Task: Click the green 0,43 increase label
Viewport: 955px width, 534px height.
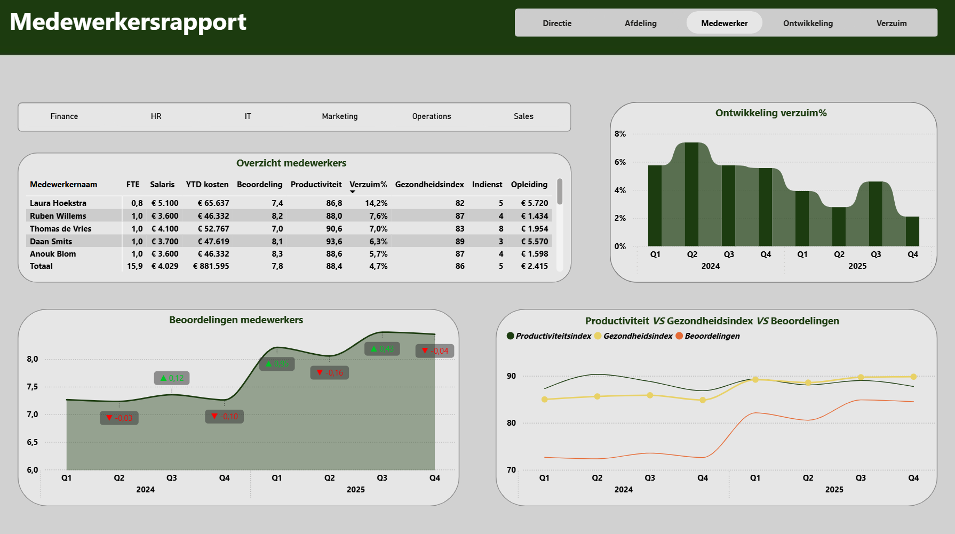Action: [x=382, y=349]
